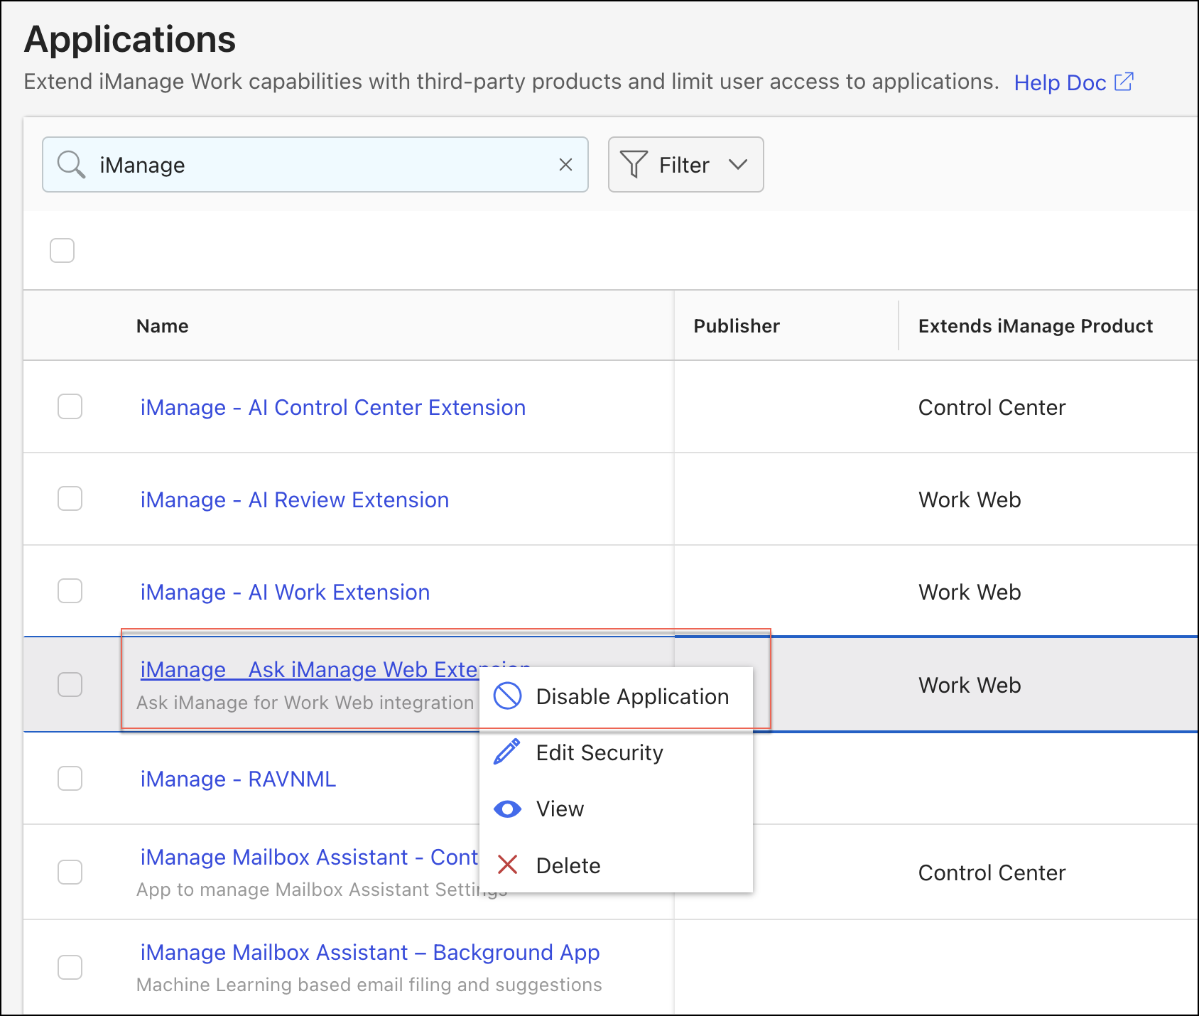Check the AI Control Center Extension row

tap(70, 407)
